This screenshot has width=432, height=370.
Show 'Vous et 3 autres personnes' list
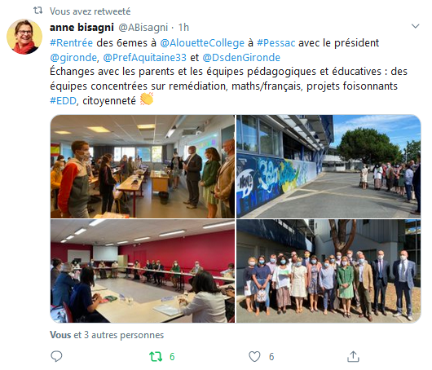pos(107,335)
